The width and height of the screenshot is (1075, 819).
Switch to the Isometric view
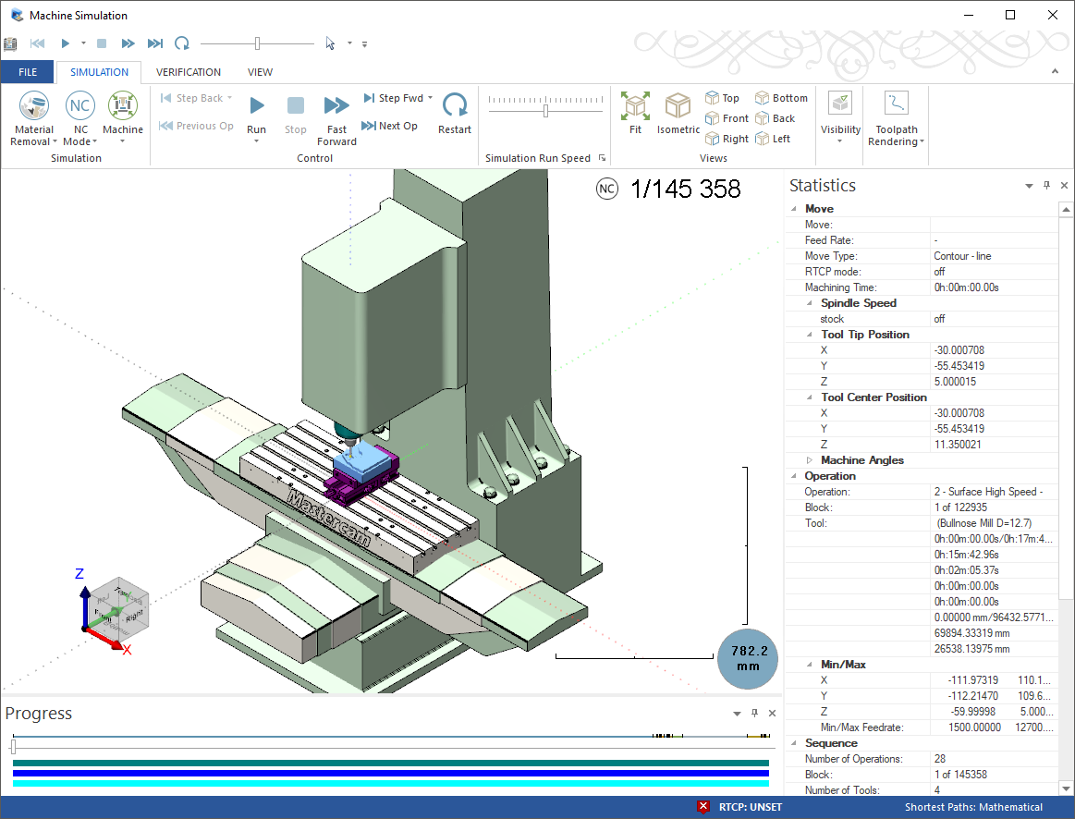point(678,114)
